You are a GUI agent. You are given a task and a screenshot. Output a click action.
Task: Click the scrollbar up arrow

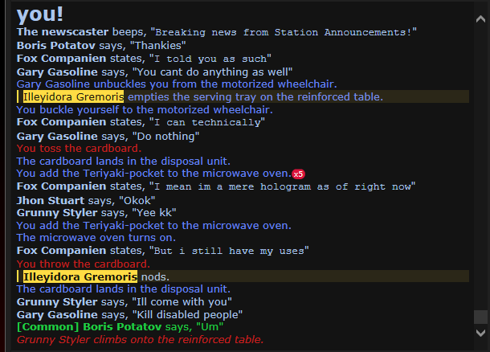tap(480, 19)
